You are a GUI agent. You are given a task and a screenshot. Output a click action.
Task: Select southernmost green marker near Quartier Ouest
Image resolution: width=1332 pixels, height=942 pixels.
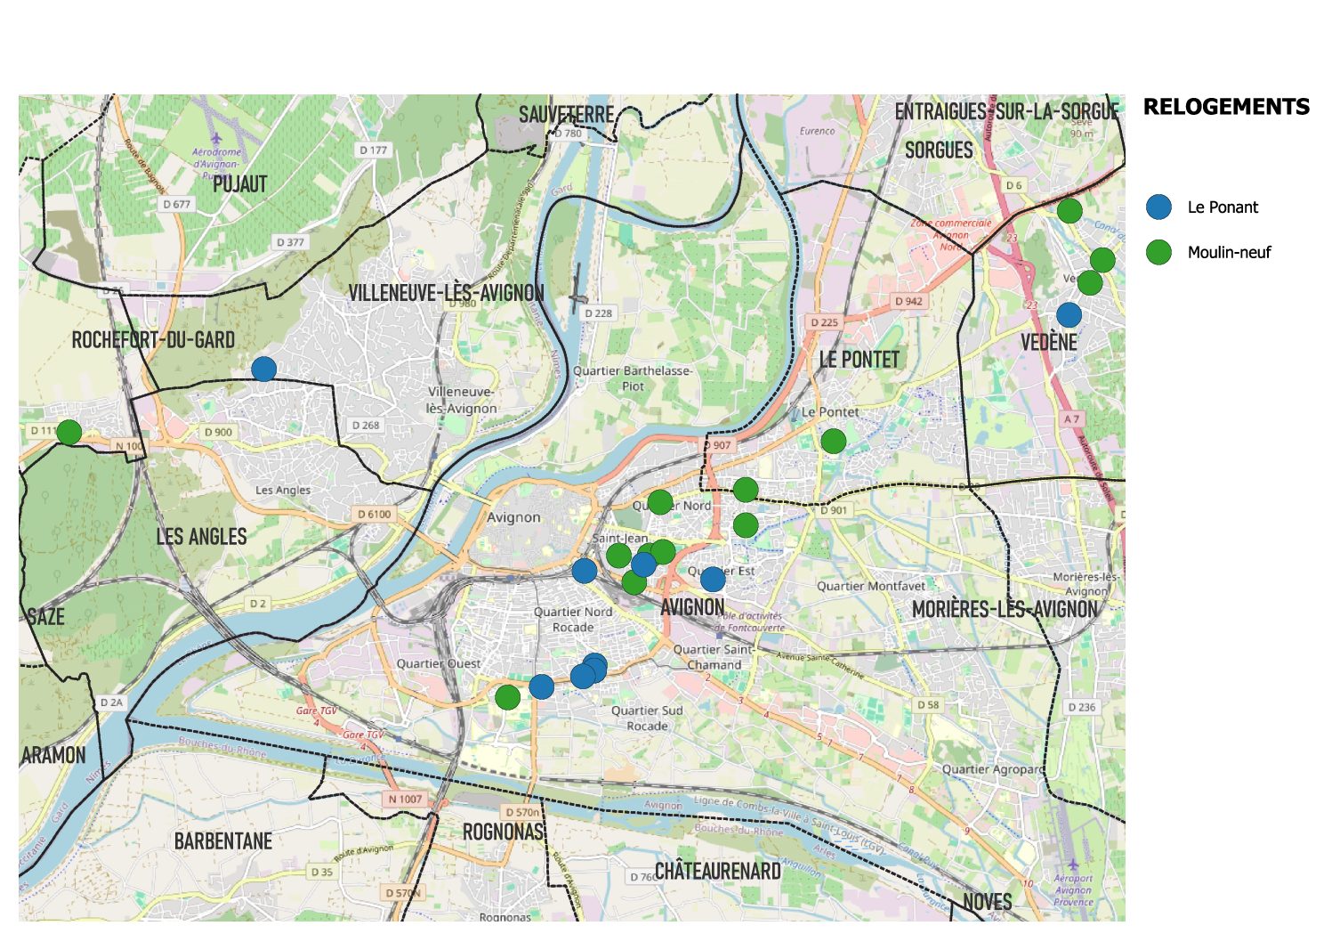click(x=507, y=697)
